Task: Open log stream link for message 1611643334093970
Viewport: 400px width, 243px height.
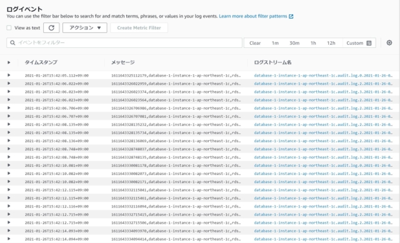Action: tap(323, 231)
